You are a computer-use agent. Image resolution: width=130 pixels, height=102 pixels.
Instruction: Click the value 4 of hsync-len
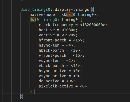[x=70, y=45]
